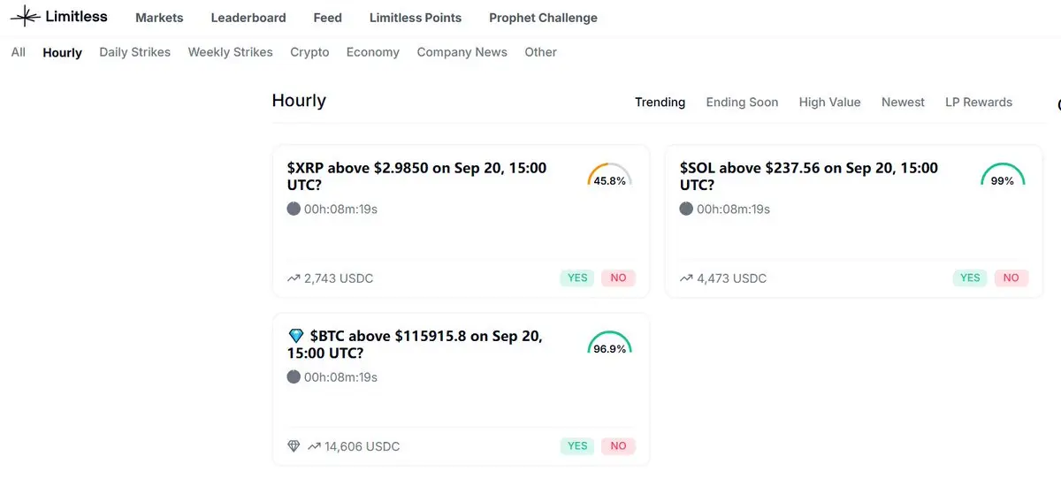1061x494 pixels.
Task: Click the grey timer circle on SOL card
Action: tap(686, 209)
